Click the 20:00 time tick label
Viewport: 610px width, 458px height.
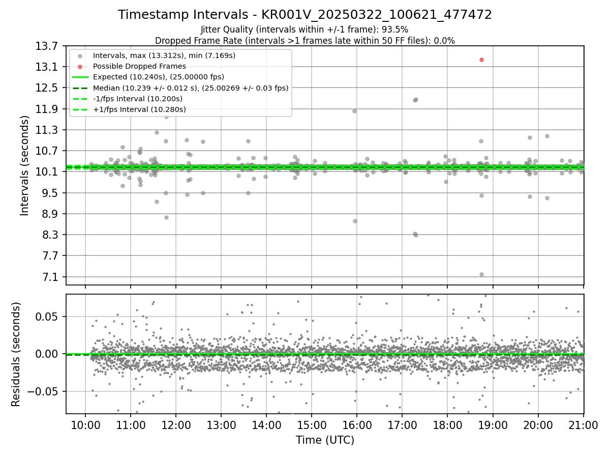tap(538, 425)
